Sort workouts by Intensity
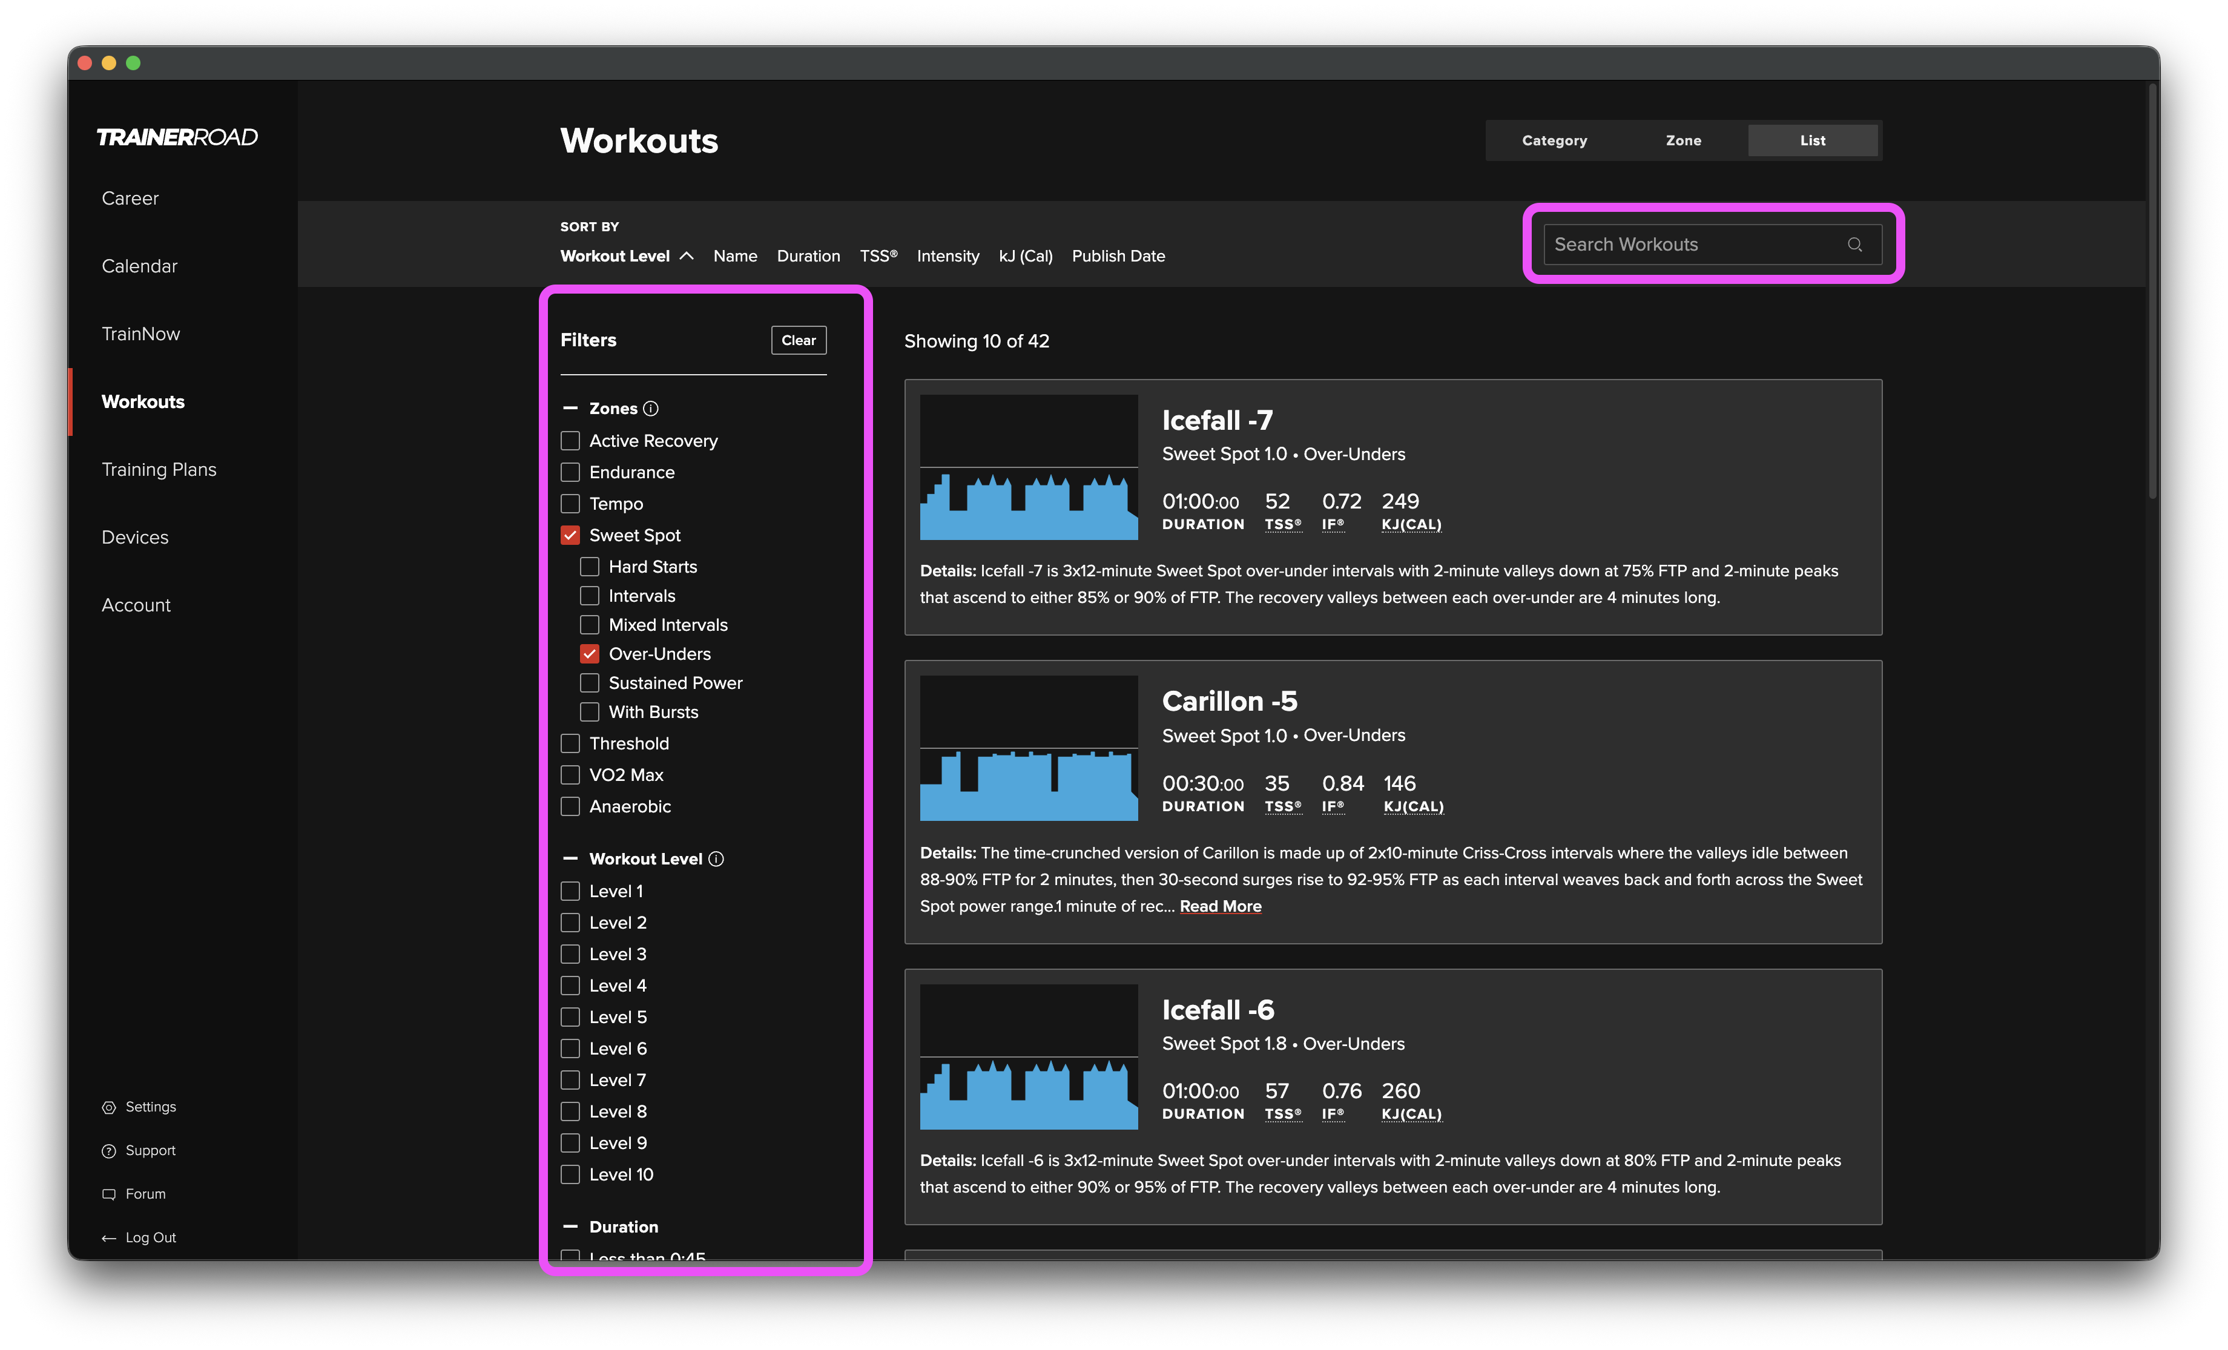2228x1350 pixels. (948, 256)
